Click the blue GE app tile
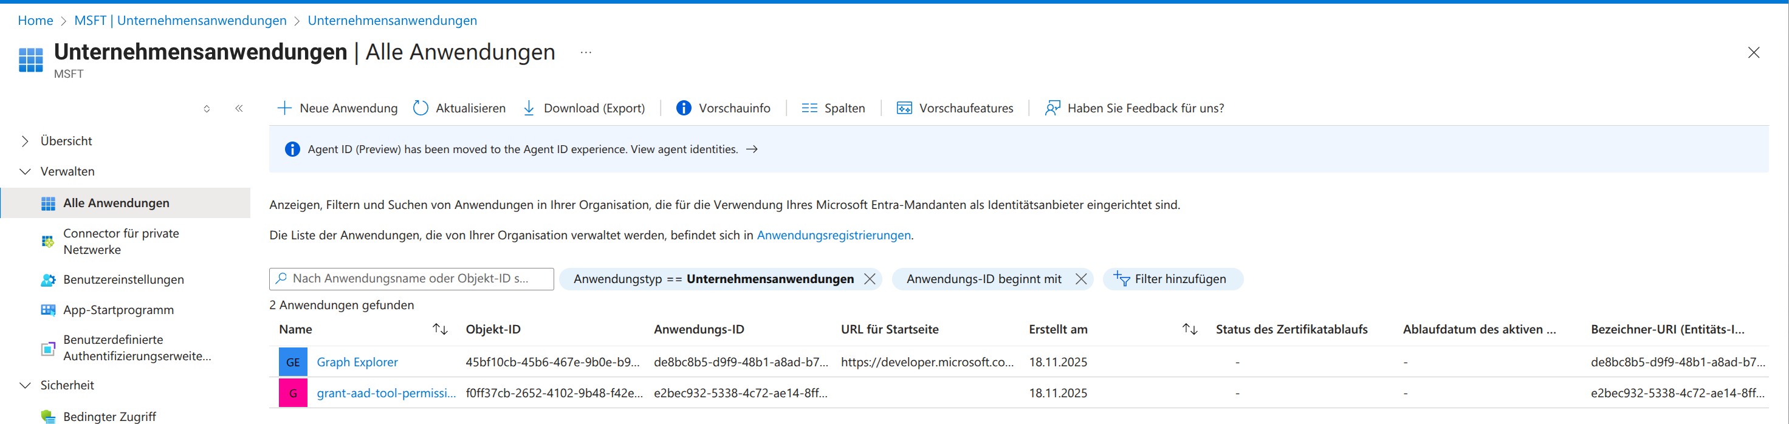The width and height of the screenshot is (1789, 424). (x=293, y=362)
